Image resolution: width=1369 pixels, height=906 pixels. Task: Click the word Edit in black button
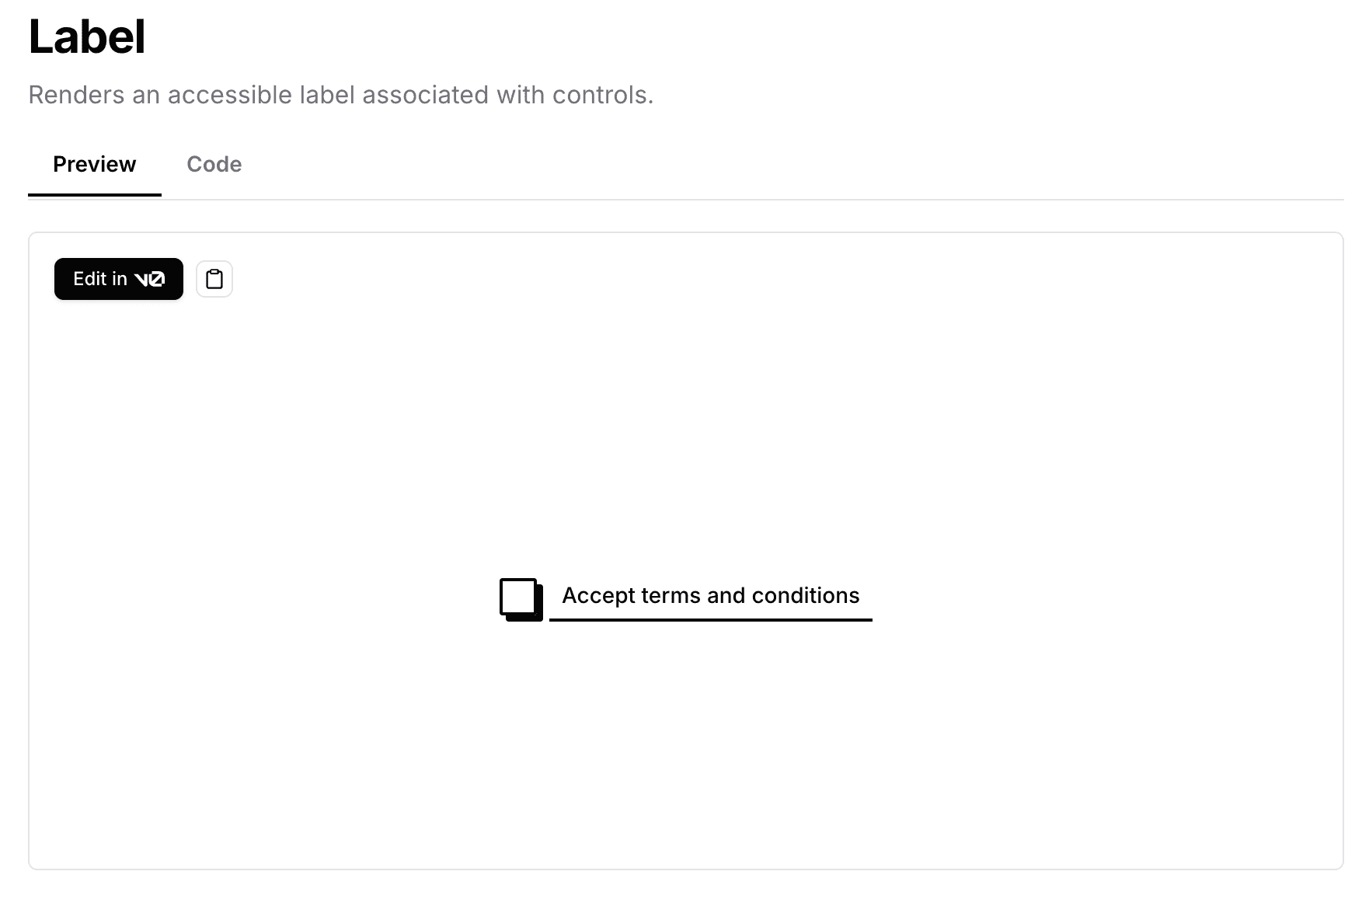coord(90,279)
